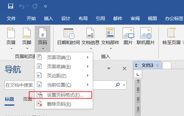184x116 pixels.
Task: Click the 页面底端 menu item icon
Action: pos(39,66)
